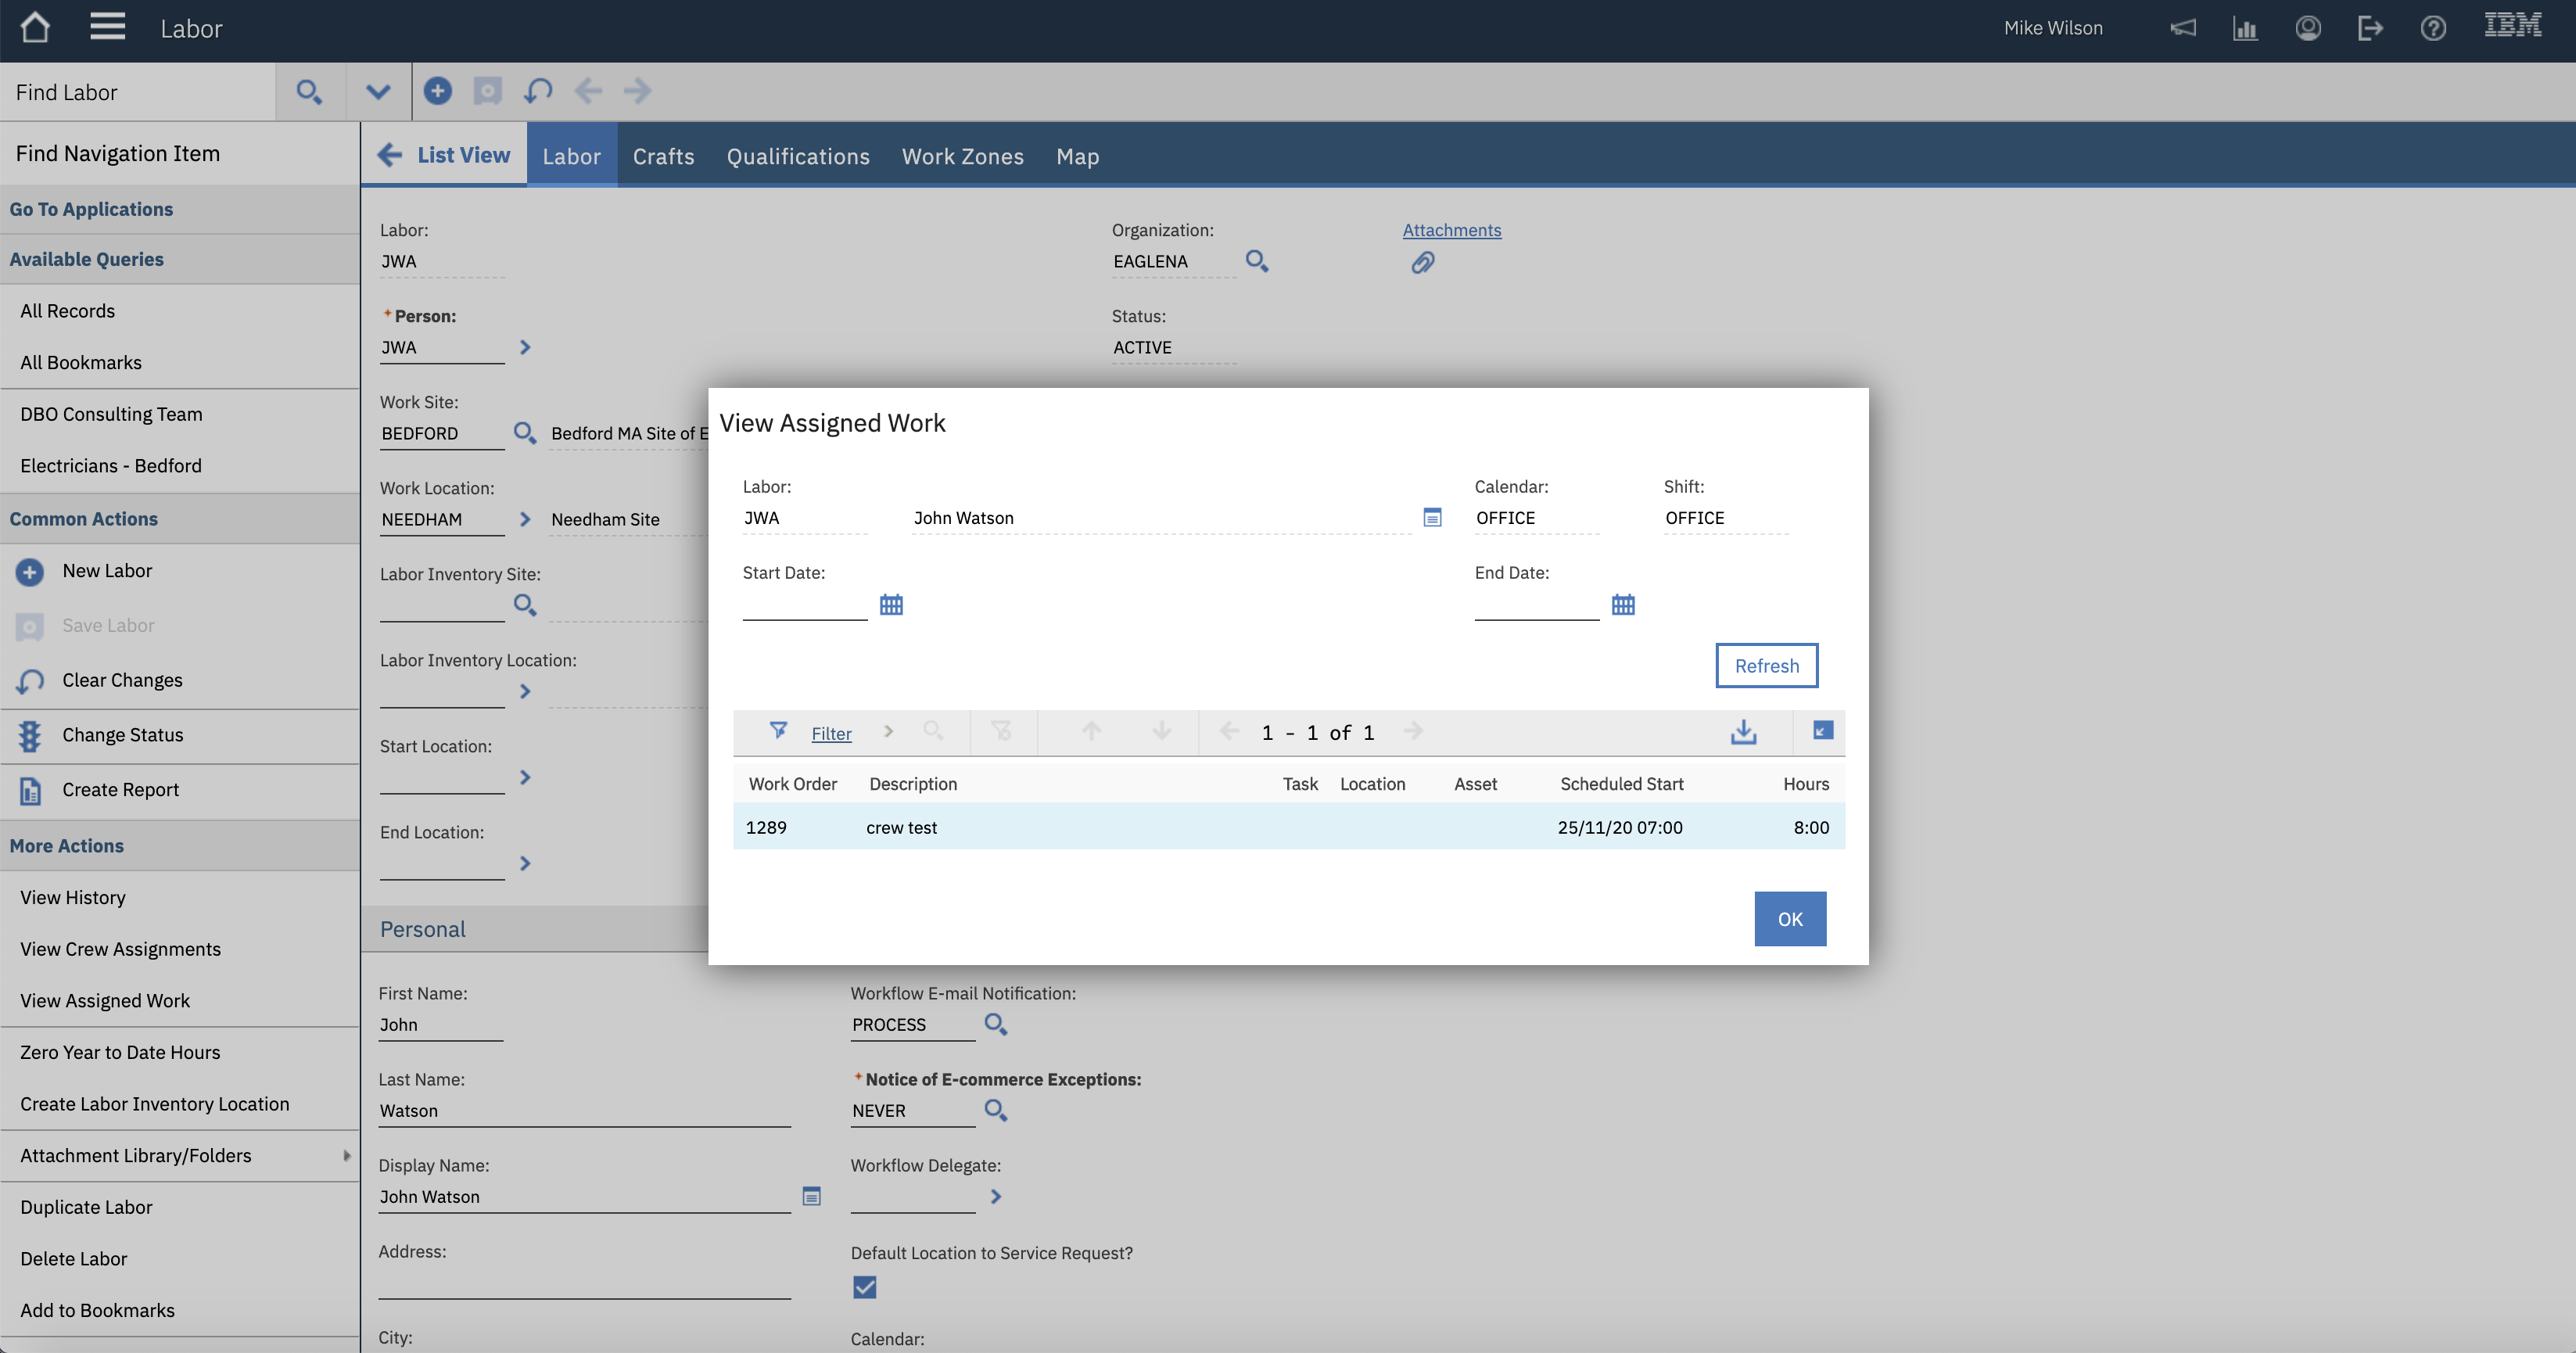Click the home icon in header

(x=35, y=27)
